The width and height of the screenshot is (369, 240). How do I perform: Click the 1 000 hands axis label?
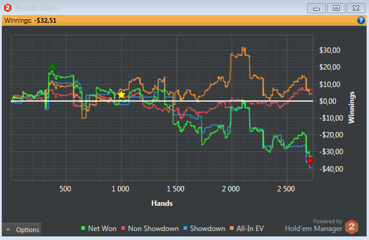coord(120,189)
